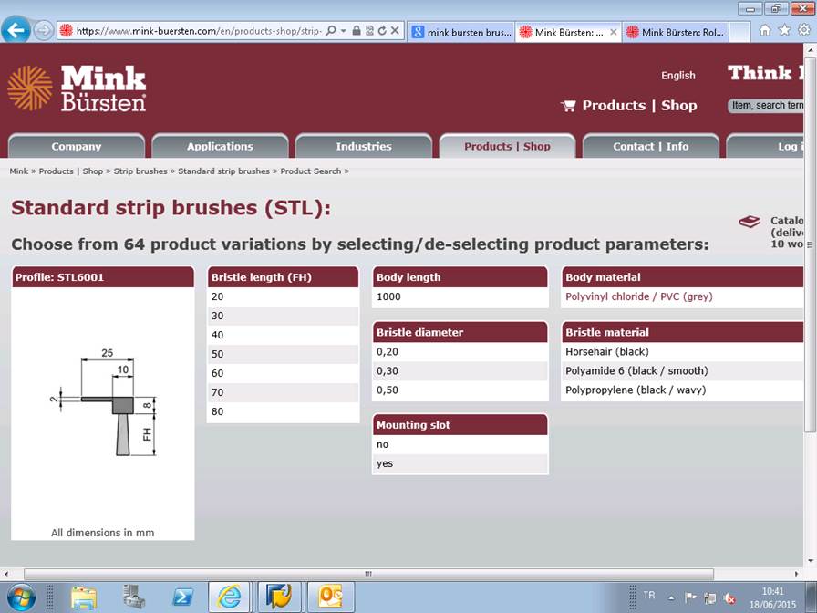The image size is (817, 613).
Task: Select bristle length 70
Action: click(x=283, y=392)
